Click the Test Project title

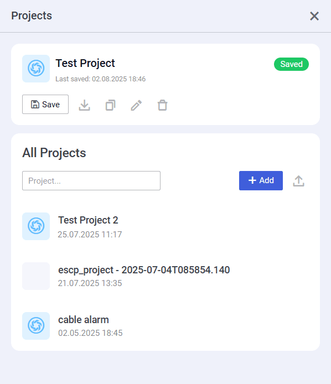tap(85, 63)
